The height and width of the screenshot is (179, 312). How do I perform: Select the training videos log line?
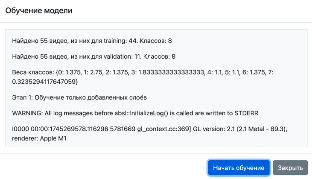pyautogui.click(x=92, y=41)
